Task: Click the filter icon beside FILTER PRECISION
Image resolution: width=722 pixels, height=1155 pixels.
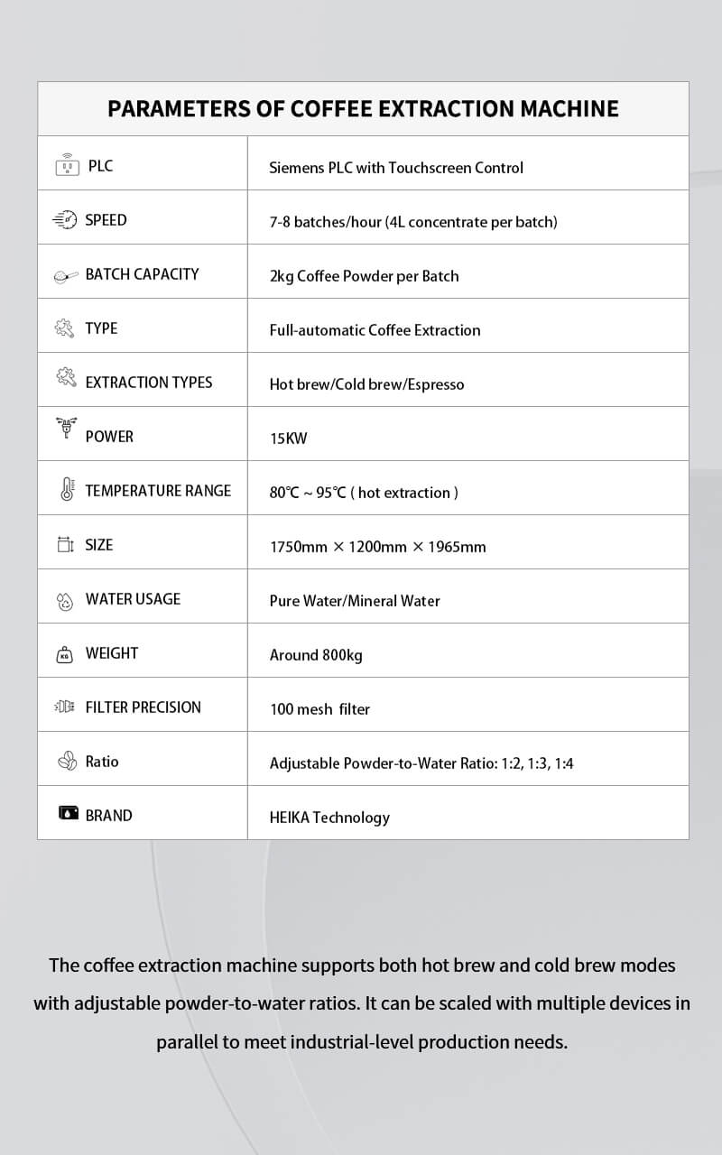Action: [65, 707]
